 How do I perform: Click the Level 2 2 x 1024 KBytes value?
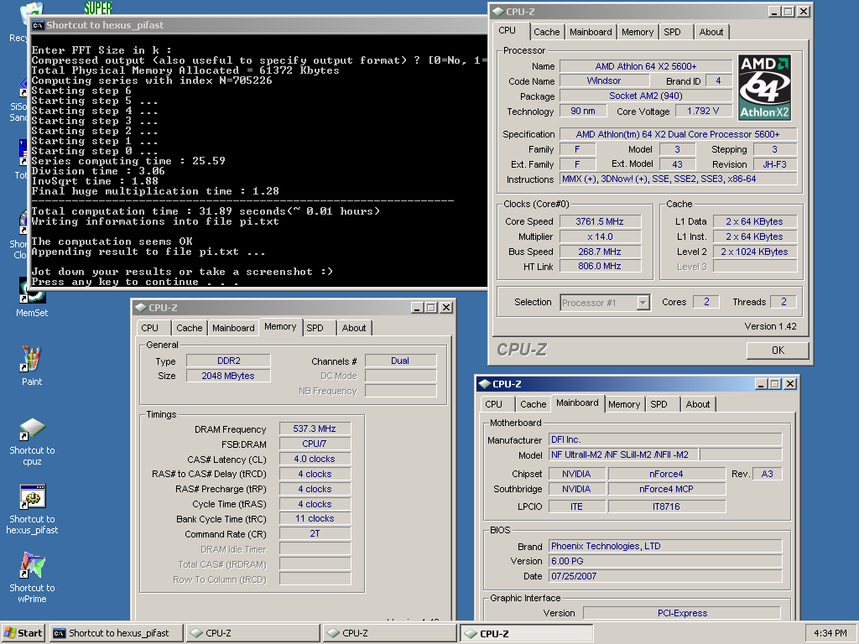[754, 252]
